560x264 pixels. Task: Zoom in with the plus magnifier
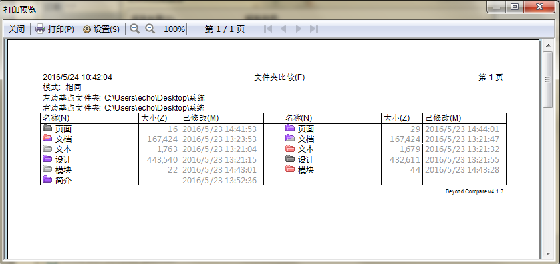(134, 29)
